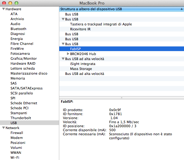Click the FabISP: details heading

(67, 102)
